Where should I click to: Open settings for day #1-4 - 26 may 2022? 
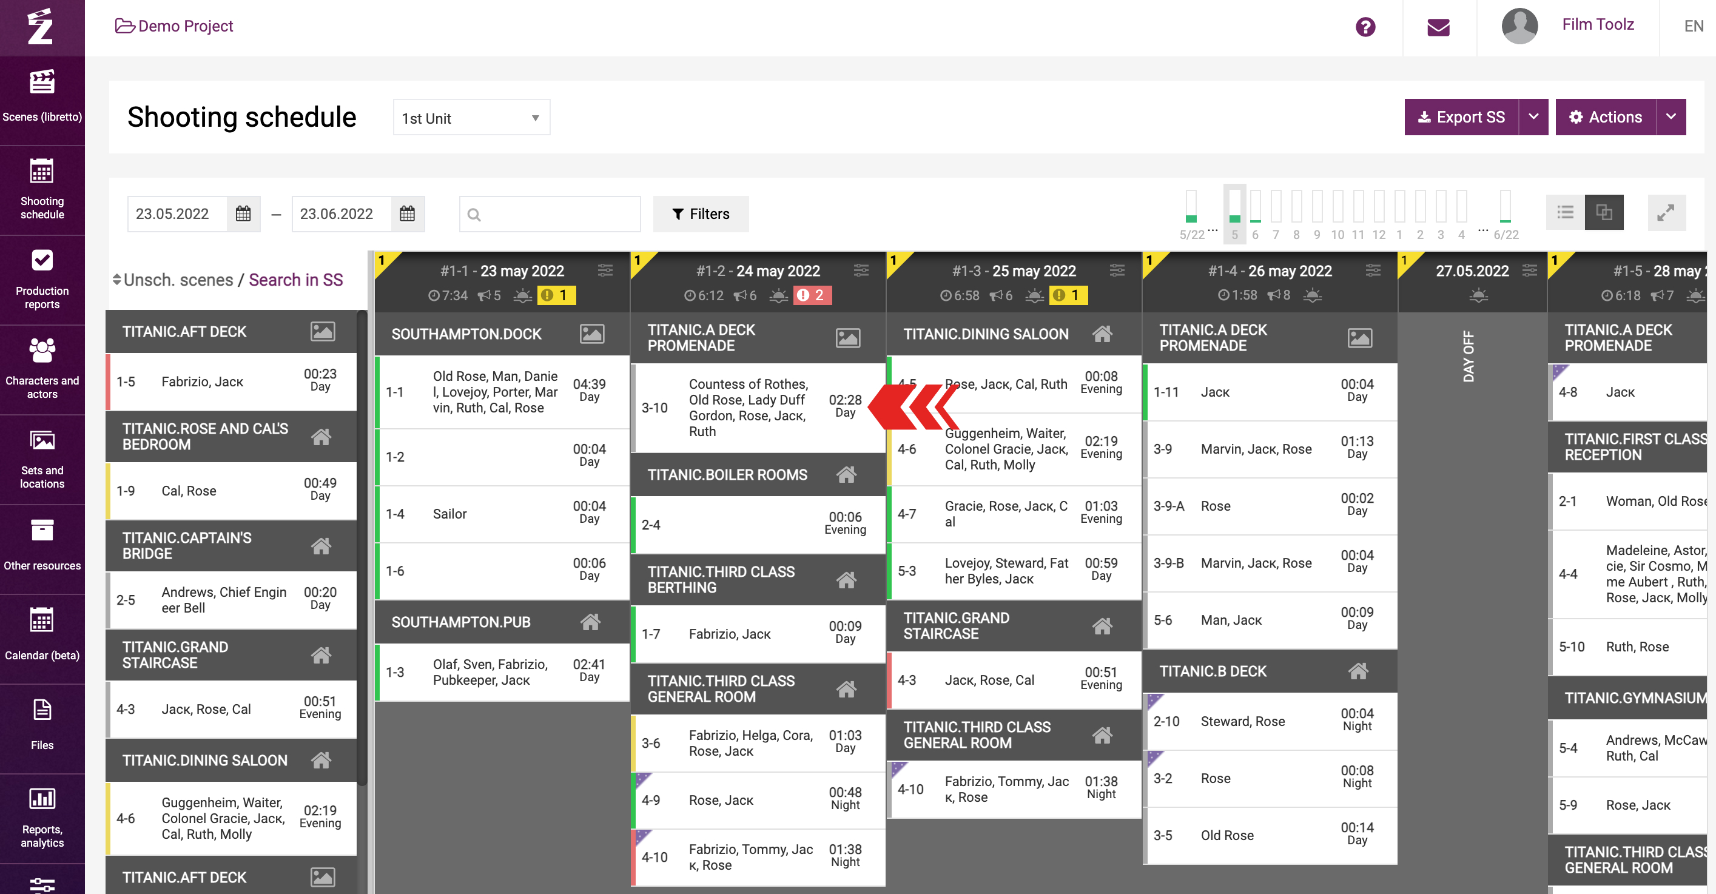[x=1372, y=271]
